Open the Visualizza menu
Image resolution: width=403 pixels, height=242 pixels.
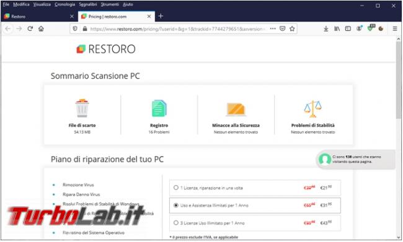42,4
